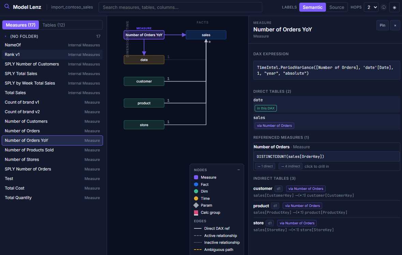
Task: Open the NameOf measure
Action: 52,45
